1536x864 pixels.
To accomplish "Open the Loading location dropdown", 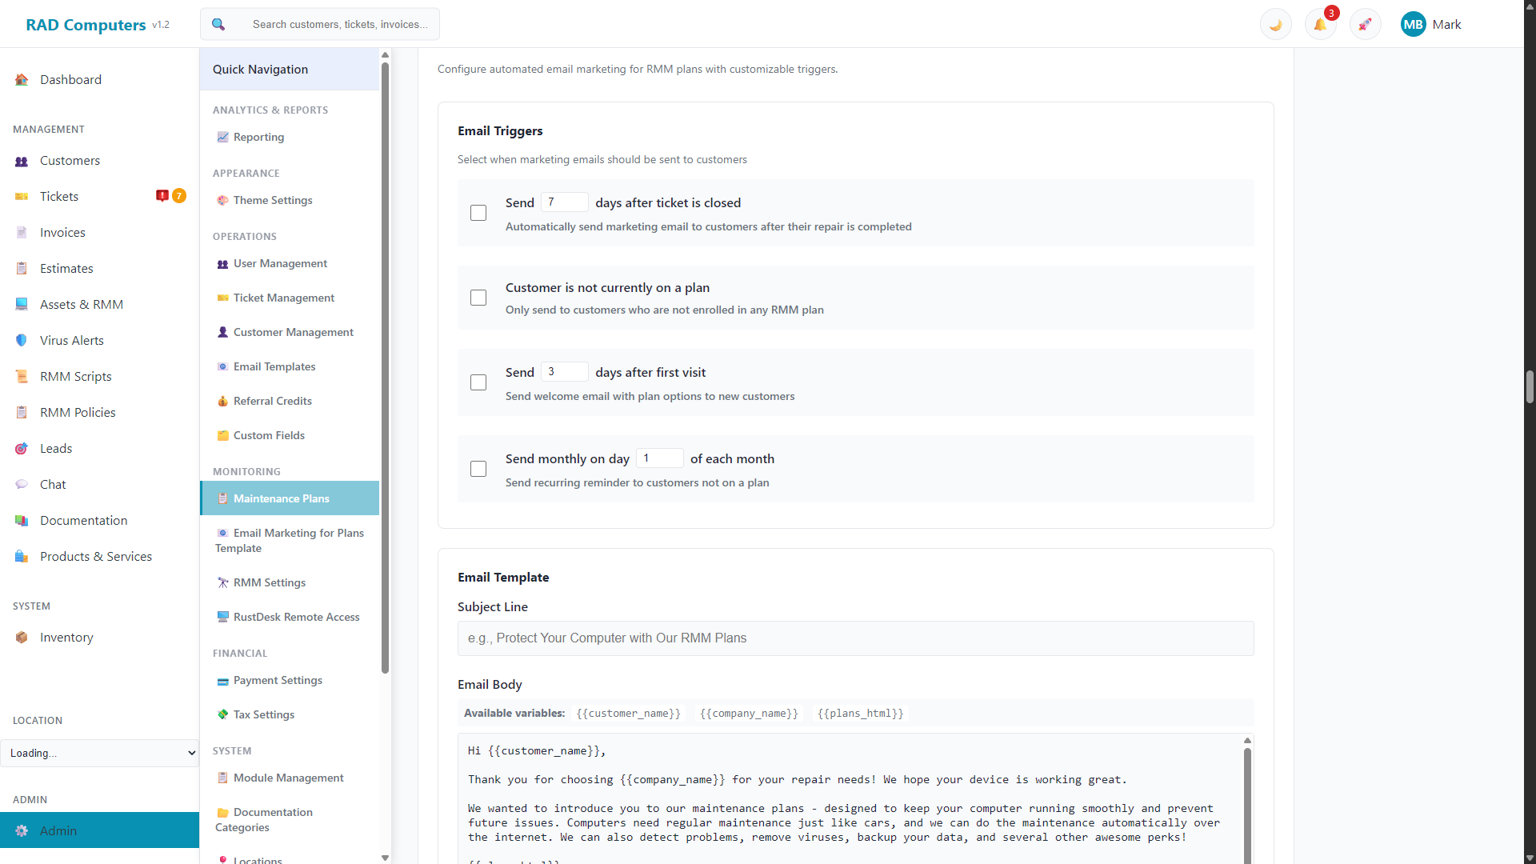I will [x=99, y=753].
